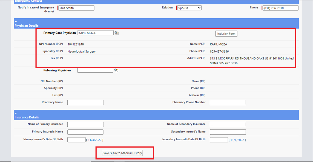This screenshot has height=162, width=313.
Task: Collapse the Physician Details section
Action: tap(16, 22)
